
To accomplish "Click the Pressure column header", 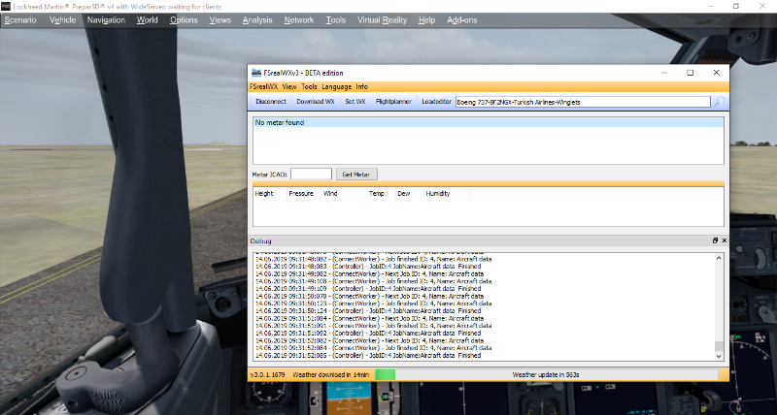I will [301, 193].
